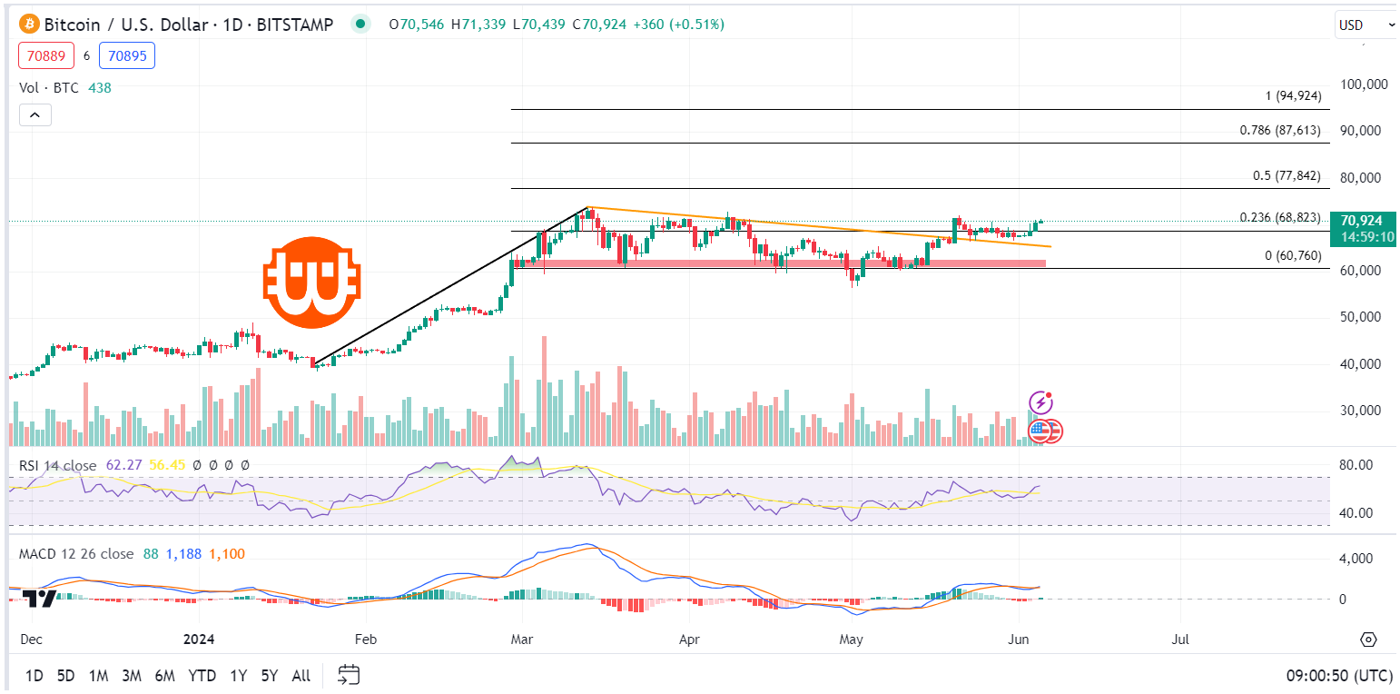Open chart settings gear on time axis
1400x694 pixels.
[x=1369, y=640]
